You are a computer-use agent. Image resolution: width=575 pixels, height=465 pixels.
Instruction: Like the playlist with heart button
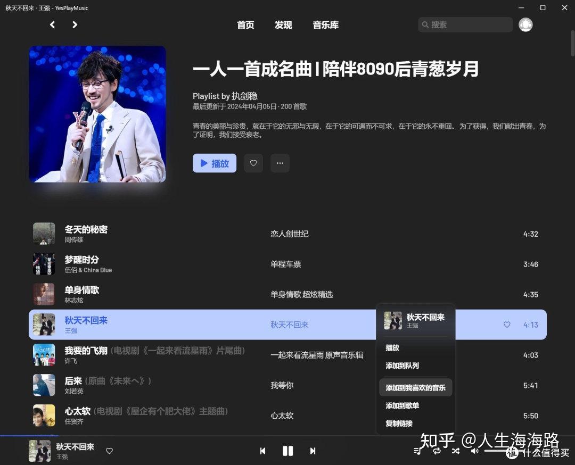253,163
